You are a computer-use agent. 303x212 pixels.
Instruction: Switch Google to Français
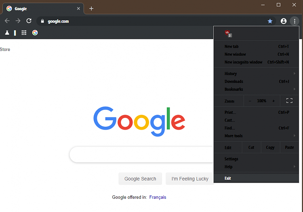pyautogui.click(x=158, y=197)
